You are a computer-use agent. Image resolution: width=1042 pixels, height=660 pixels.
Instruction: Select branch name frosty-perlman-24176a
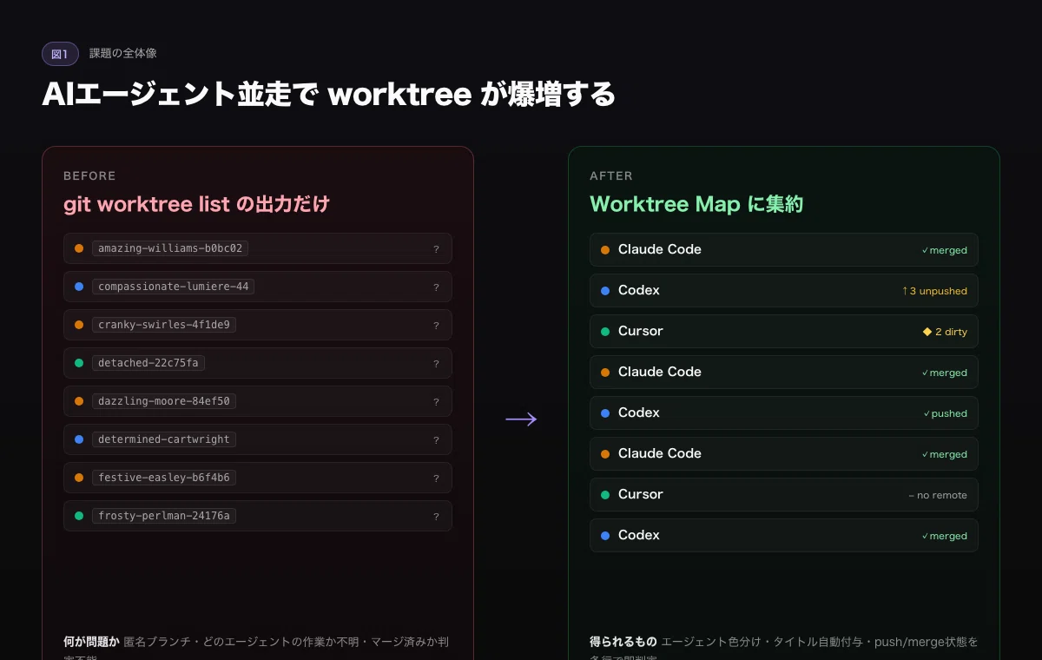click(x=164, y=516)
